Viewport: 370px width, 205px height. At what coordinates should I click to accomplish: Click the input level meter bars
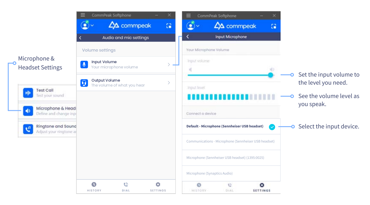click(x=231, y=97)
